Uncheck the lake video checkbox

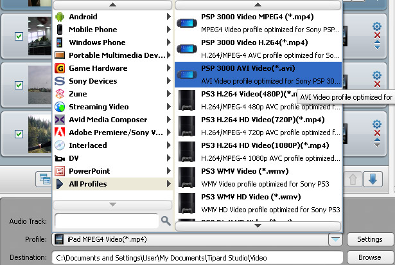(19, 85)
